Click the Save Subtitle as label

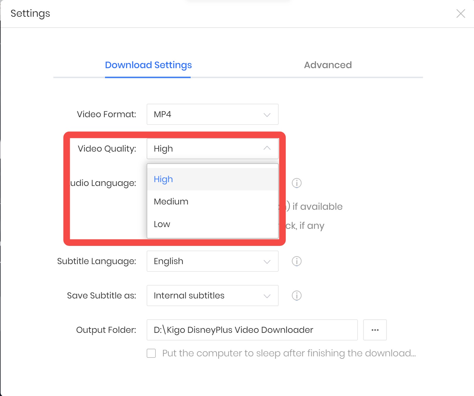tap(101, 296)
